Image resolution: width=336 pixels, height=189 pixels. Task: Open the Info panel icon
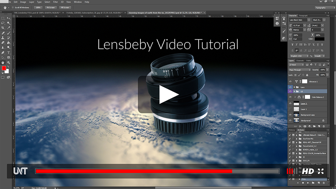coord(277,24)
